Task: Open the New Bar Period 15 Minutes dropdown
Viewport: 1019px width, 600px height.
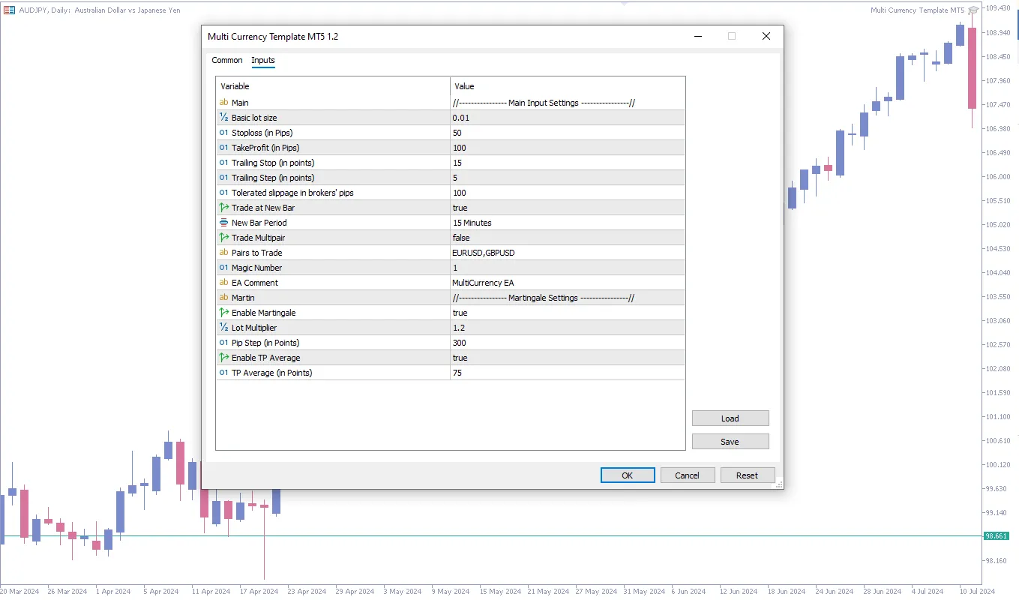Action: click(x=567, y=223)
